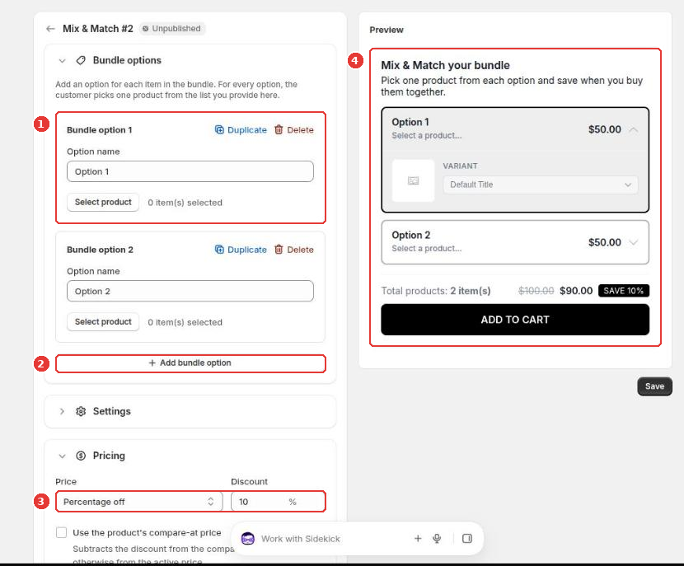This screenshot has height=566, width=684.
Task: Click Duplicate link for Bundle option 1
Action: [x=247, y=130]
